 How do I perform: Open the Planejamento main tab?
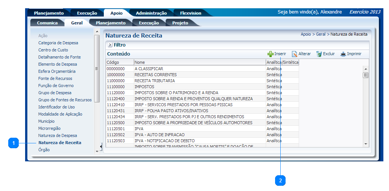[x=49, y=13]
